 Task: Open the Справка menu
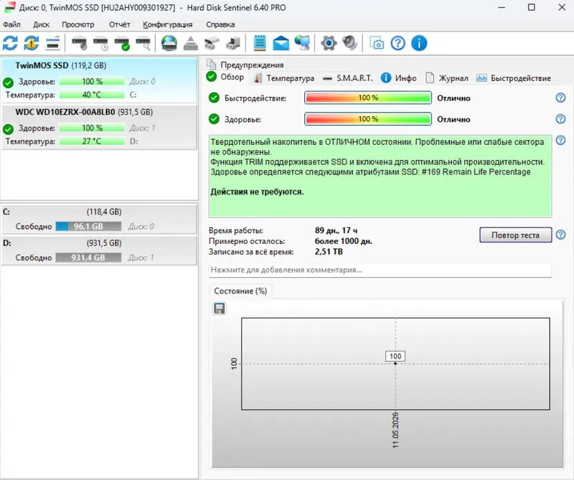coord(220,24)
